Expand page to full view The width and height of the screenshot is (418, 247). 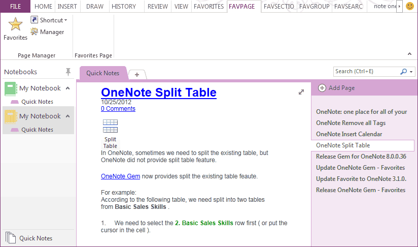tap(301, 92)
